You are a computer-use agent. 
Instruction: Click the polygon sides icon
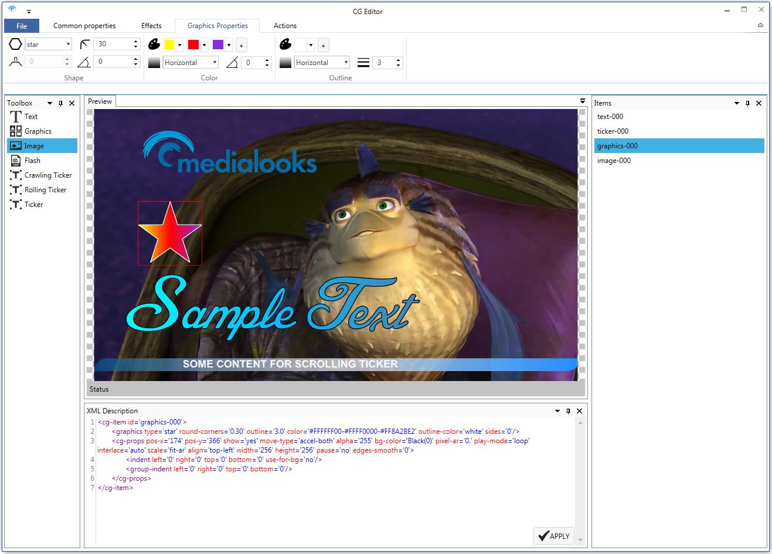[x=15, y=62]
